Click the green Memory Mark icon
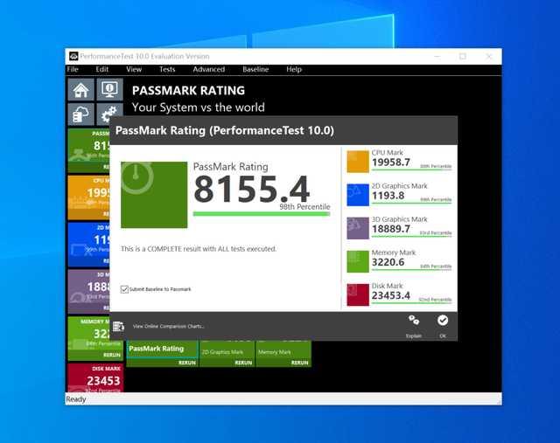 pyautogui.click(x=358, y=261)
